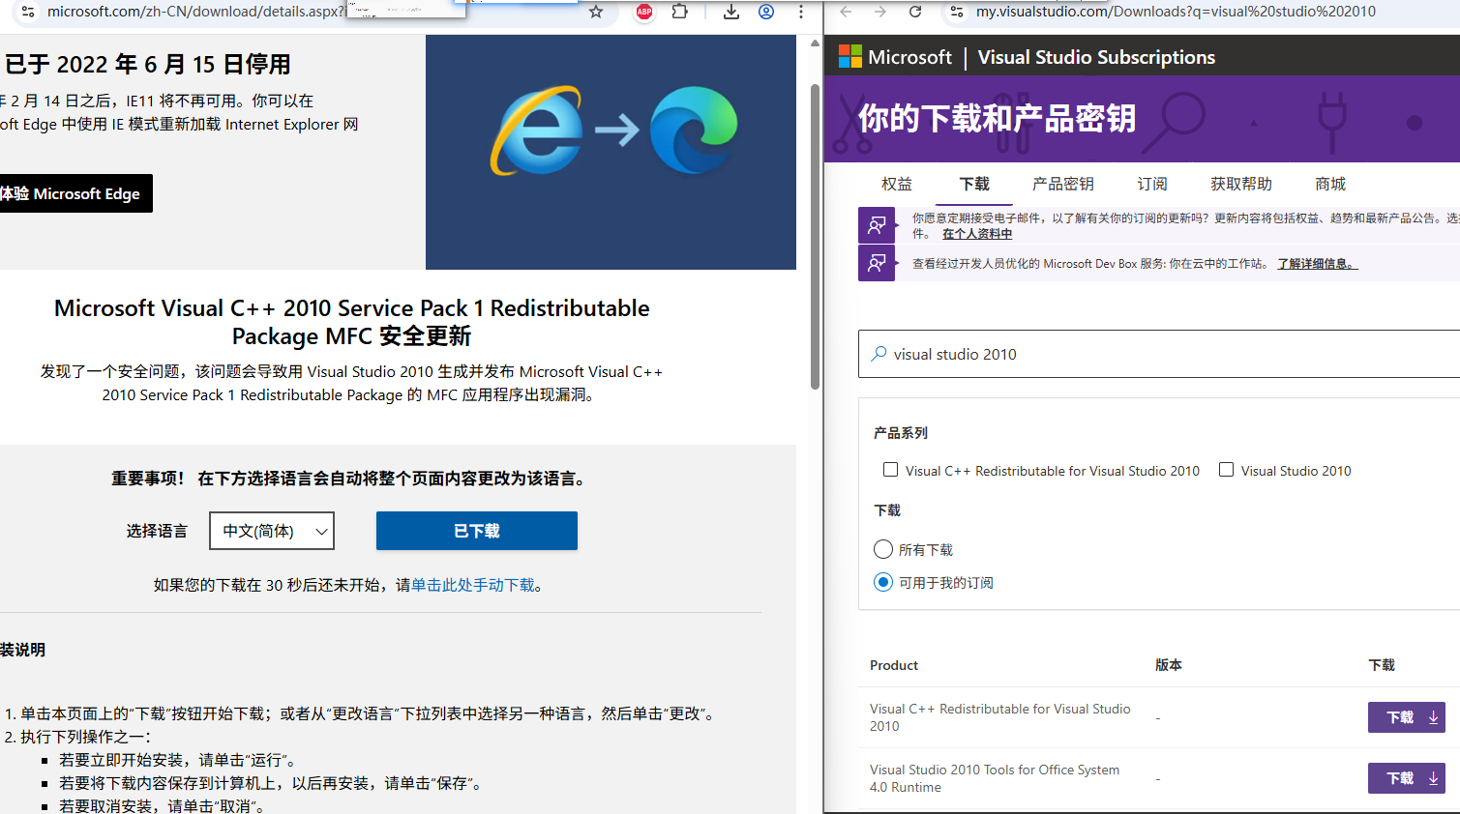Check the Visual Studio 2010 product checkbox

[1226, 470]
